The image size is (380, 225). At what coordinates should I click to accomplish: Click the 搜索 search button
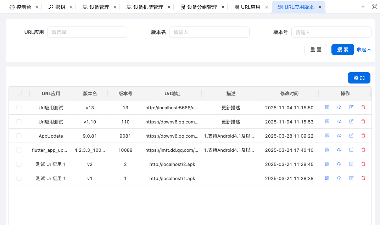[x=342, y=50]
